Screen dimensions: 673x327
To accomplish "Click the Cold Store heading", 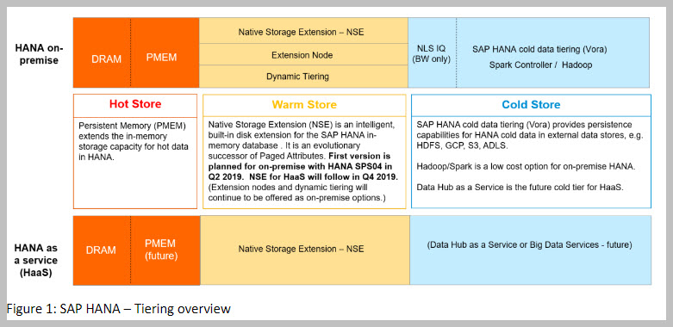I will [531, 105].
